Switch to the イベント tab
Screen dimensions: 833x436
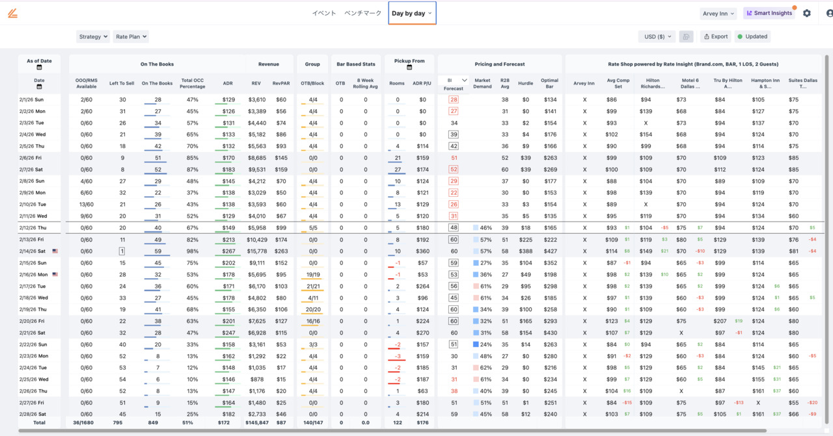click(323, 13)
